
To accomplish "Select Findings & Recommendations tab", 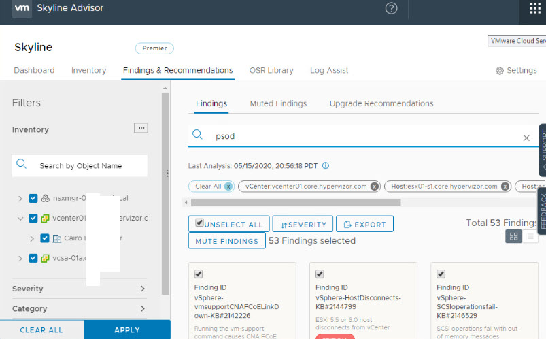I will tap(177, 70).
